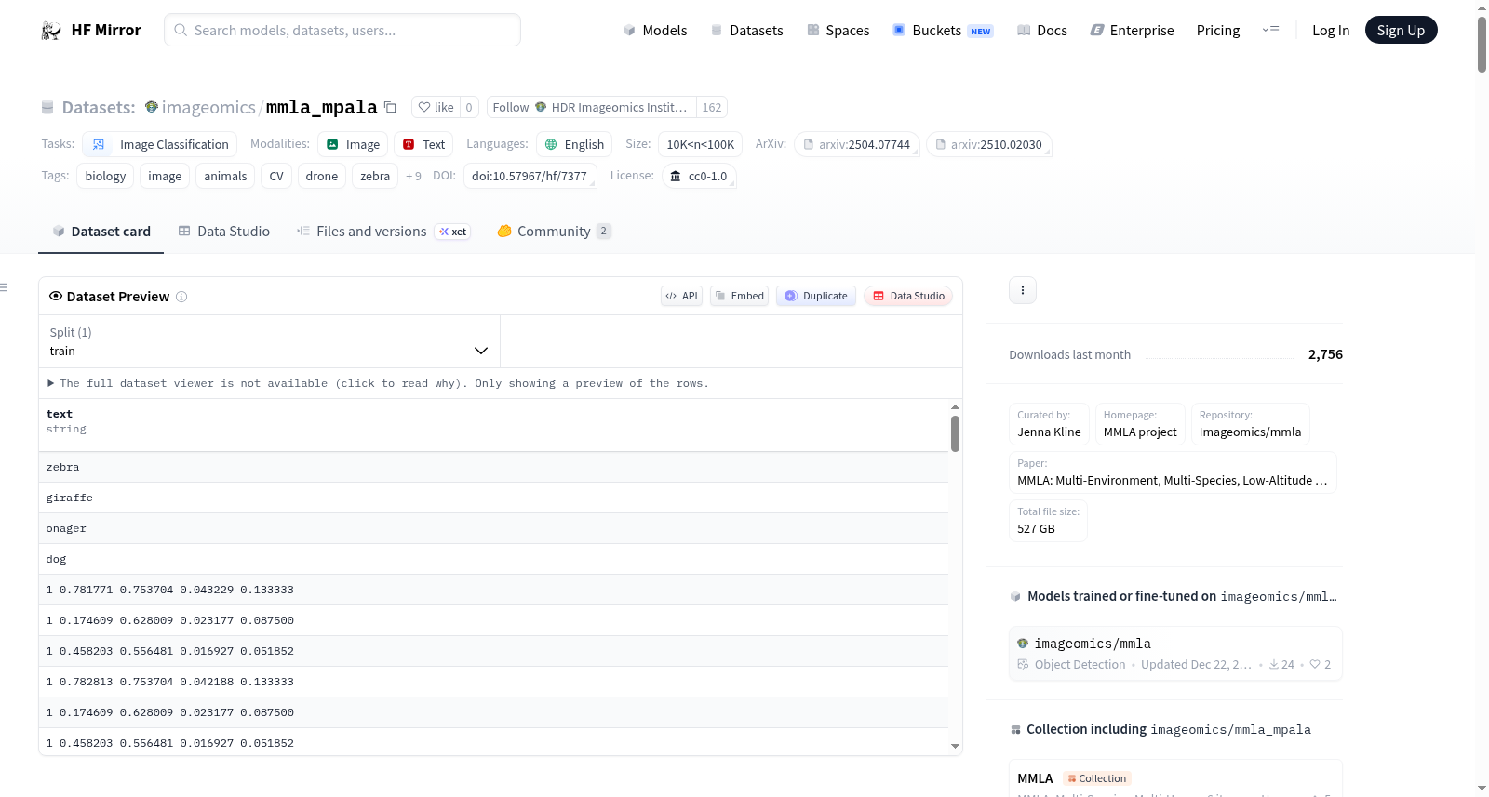1489x797 pixels.
Task: Open Docs in the top navigation
Action: [1042, 31]
